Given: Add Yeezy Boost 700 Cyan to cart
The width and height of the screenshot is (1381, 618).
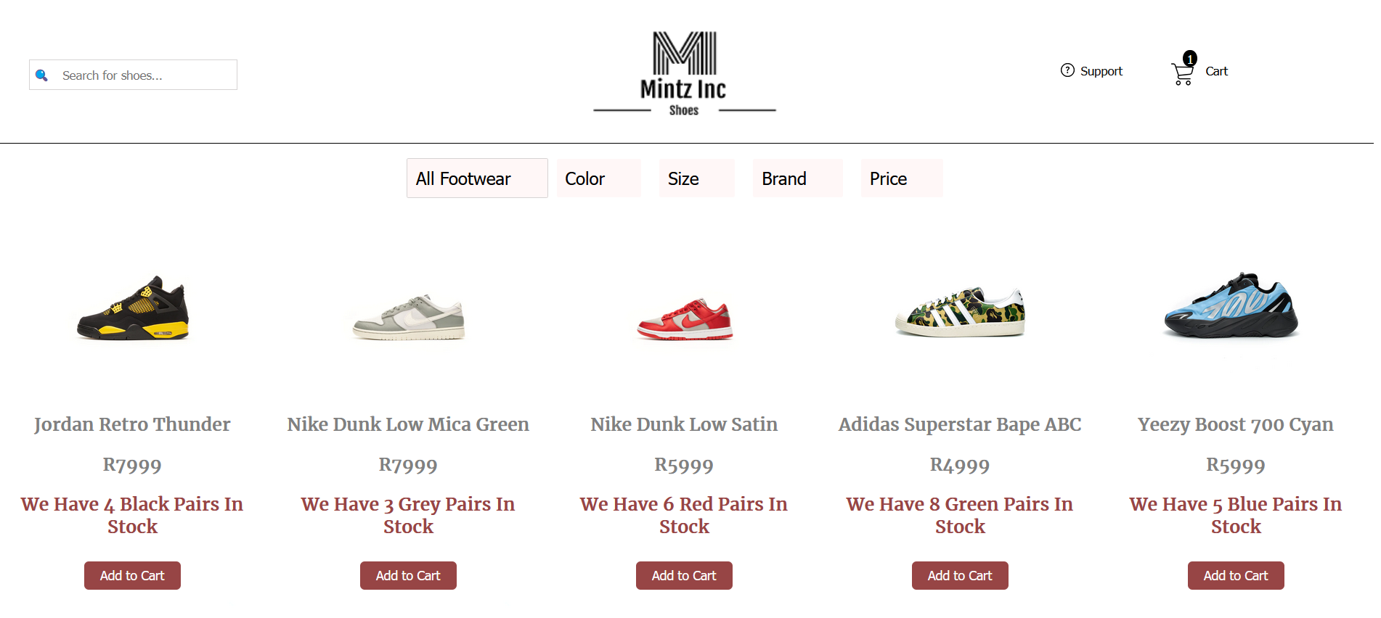Looking at the screenshot, I should pos(1236,575).
